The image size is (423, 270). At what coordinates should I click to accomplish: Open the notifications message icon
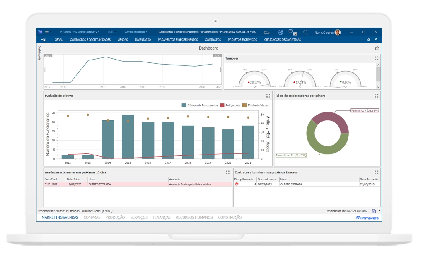tap(291, 32)
